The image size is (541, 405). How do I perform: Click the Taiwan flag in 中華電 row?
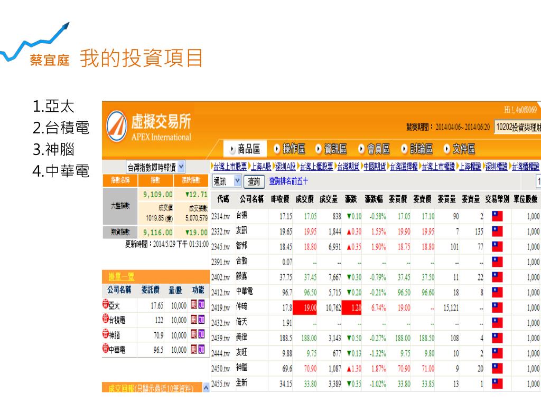pos(497,292)
